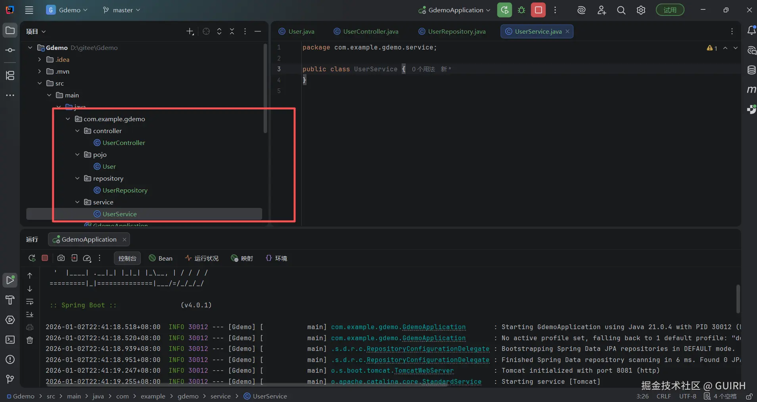This screenshot has width=757, height=402.
Task: Select UserRepository in project tree
Action: click(x=125, y=190)
